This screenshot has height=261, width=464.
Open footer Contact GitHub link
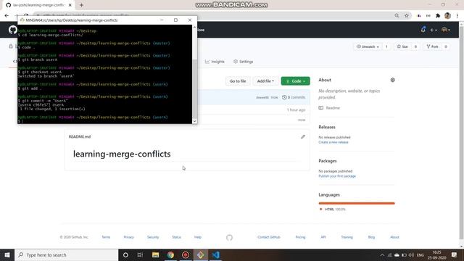point(269,237)
